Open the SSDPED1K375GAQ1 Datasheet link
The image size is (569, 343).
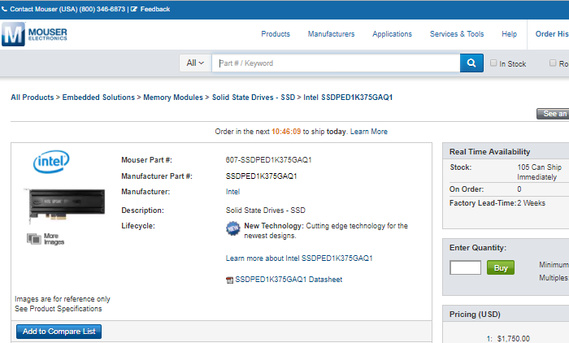289,280
